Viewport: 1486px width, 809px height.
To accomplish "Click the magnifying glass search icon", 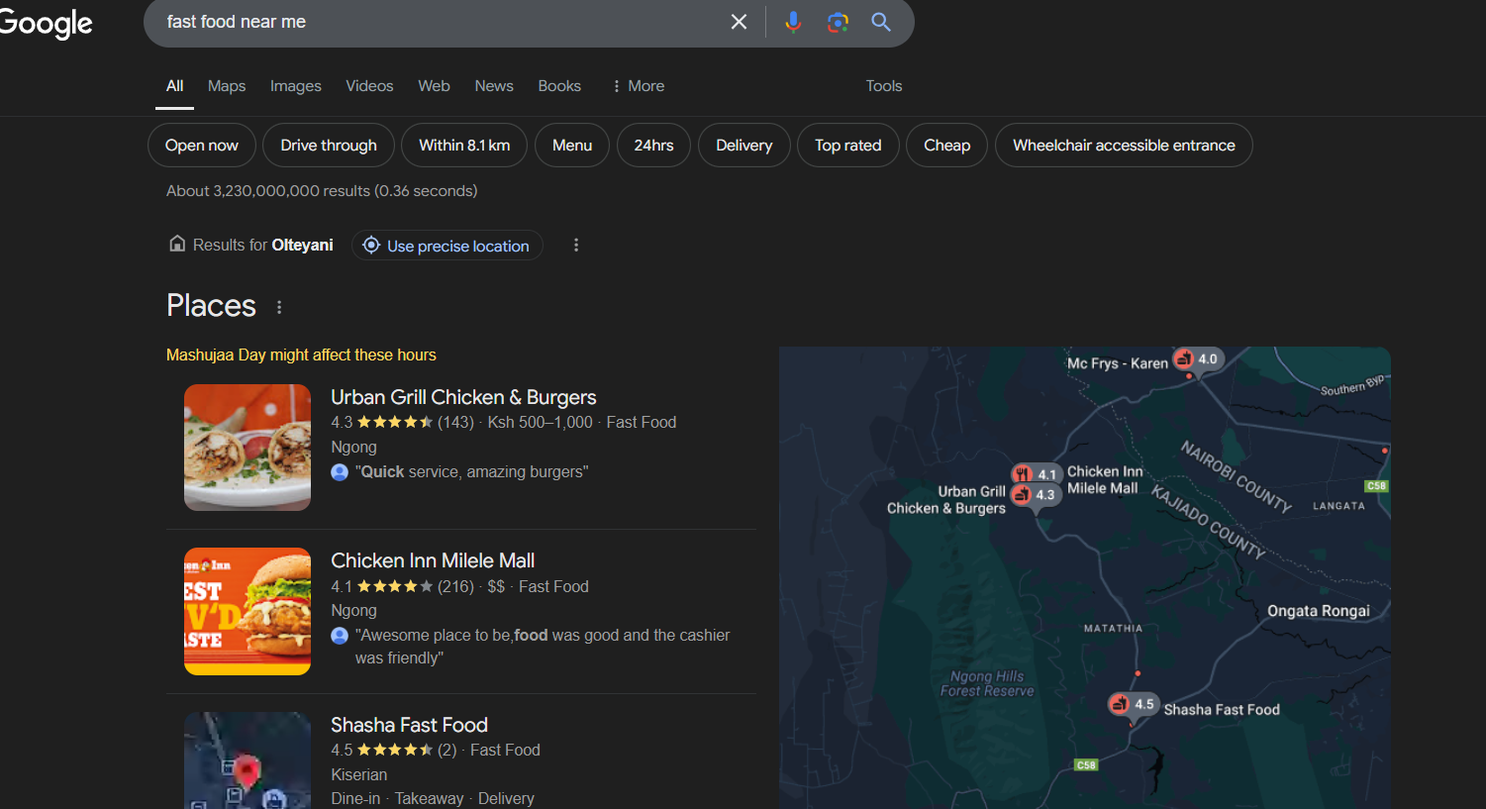I will click(x=881, y=22).
